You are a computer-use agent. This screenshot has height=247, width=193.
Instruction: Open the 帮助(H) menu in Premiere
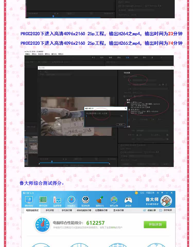(61, 54)
